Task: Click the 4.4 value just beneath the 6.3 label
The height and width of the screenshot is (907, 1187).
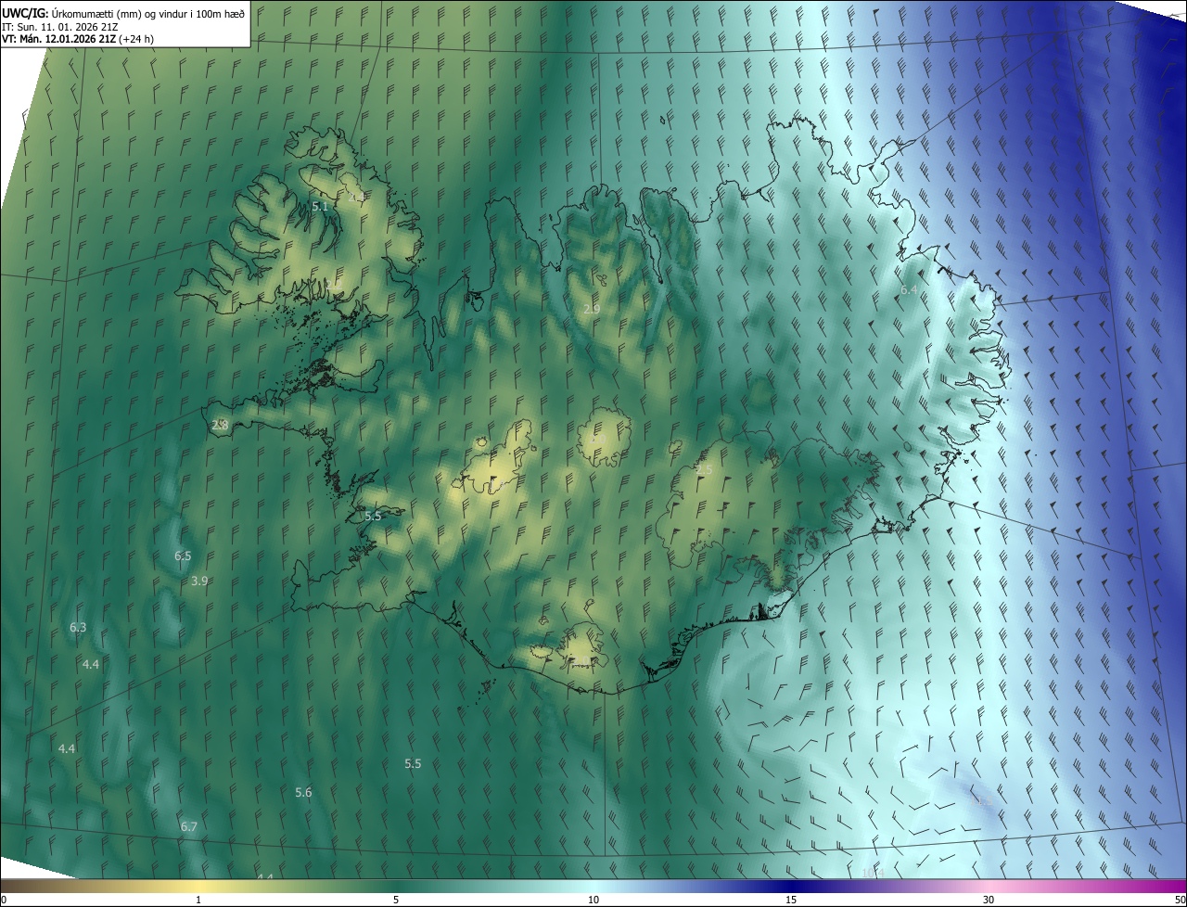Action: coord(91,664)
